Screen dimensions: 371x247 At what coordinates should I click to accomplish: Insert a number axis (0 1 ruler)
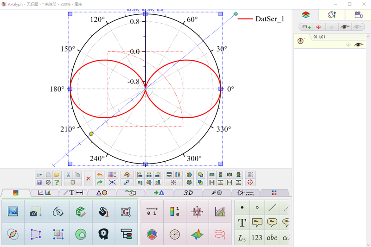coord(152,211)
